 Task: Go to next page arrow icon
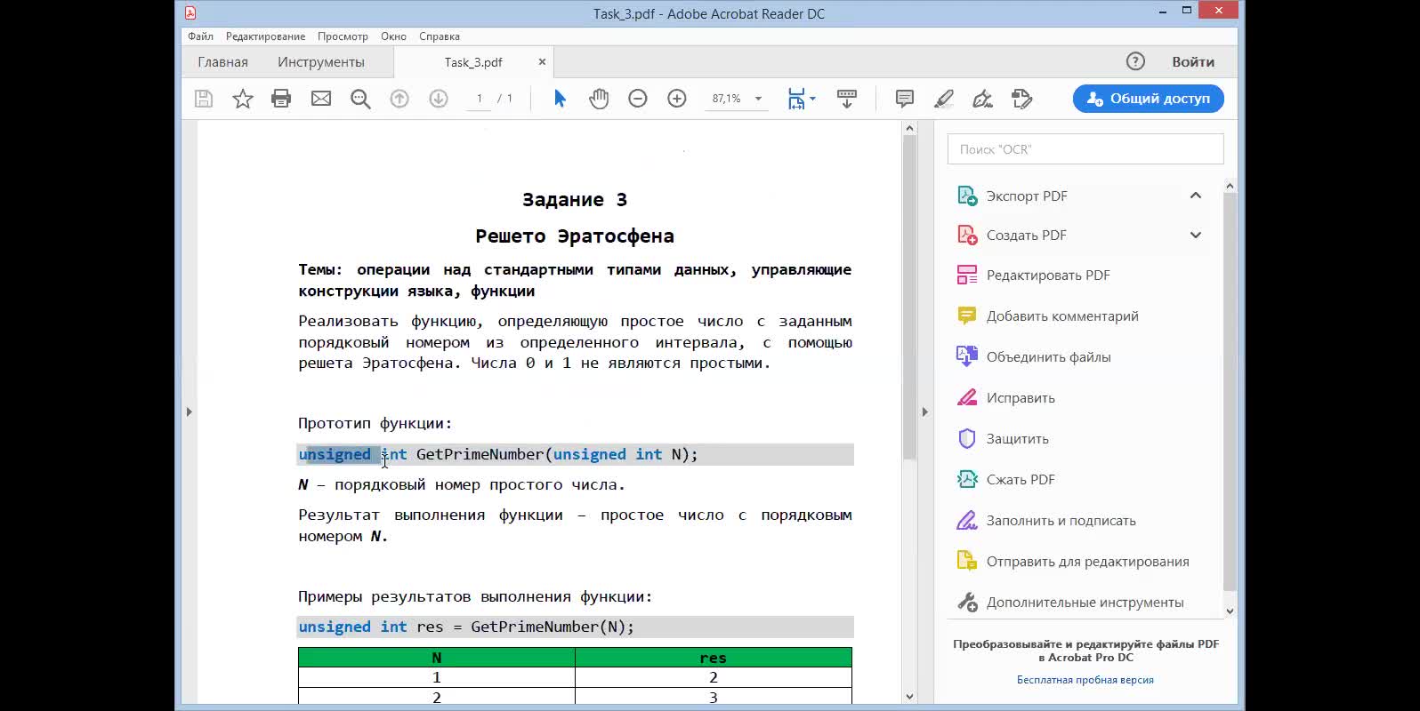click(x=439, y=99)
